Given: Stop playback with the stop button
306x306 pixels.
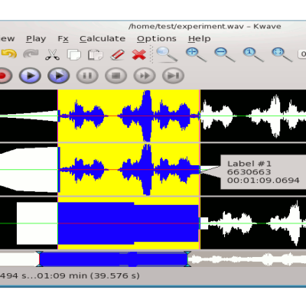Looking at the screenshot, I should 116,76.
